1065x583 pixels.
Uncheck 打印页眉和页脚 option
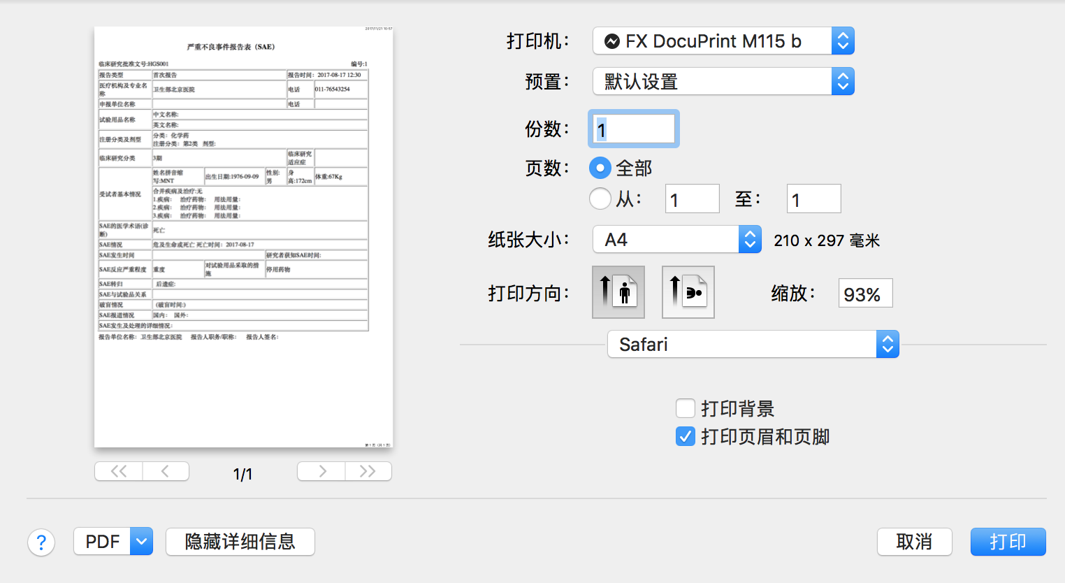coord(686,436)
